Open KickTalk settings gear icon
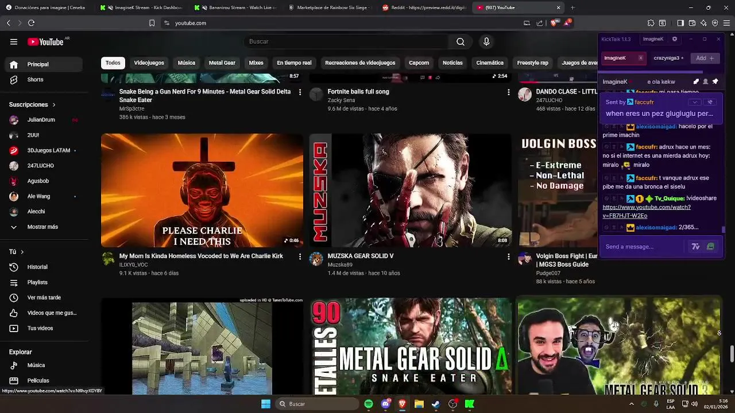 click(675, 39)
